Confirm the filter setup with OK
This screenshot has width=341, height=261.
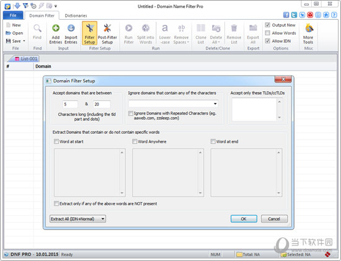click(x=244, y=219)
